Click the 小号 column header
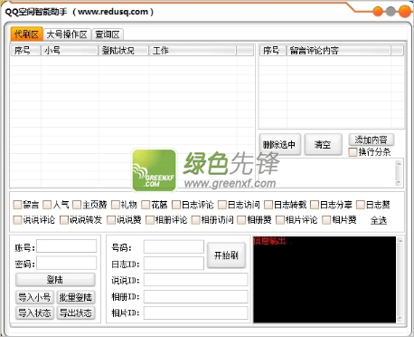414x337 pixels. tap(70, 51)
